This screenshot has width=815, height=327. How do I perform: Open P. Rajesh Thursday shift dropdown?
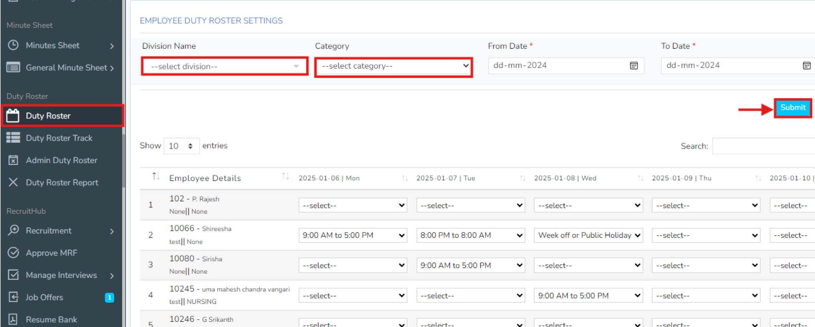tap(706, 205)
